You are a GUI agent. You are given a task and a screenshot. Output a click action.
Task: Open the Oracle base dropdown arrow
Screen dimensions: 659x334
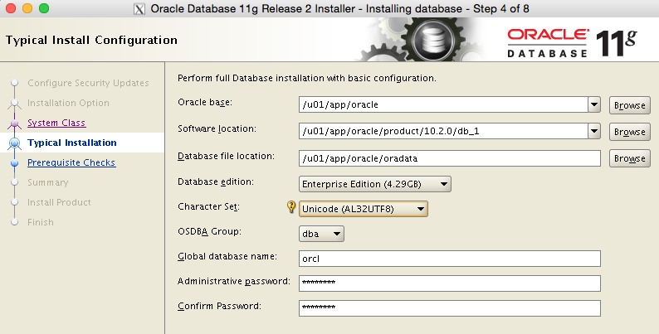(594, 104)
